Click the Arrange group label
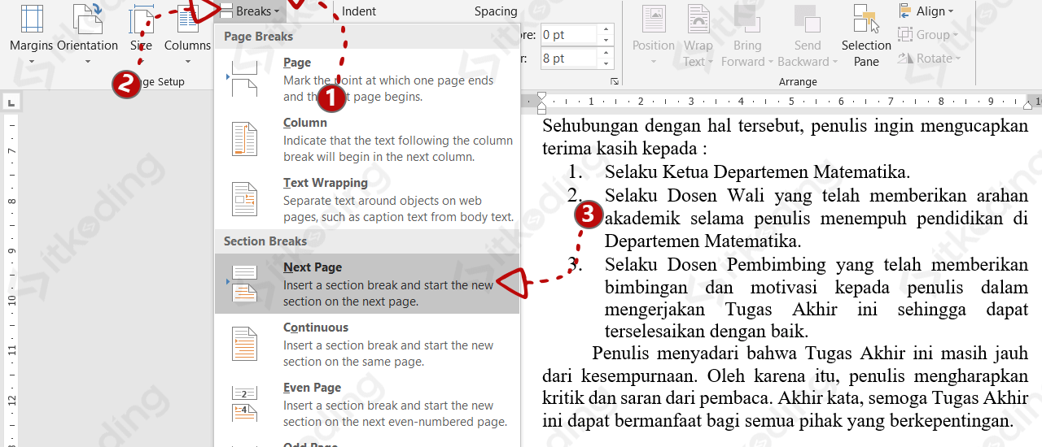Viewport: 1042px width, 447px height. point(798,82)
